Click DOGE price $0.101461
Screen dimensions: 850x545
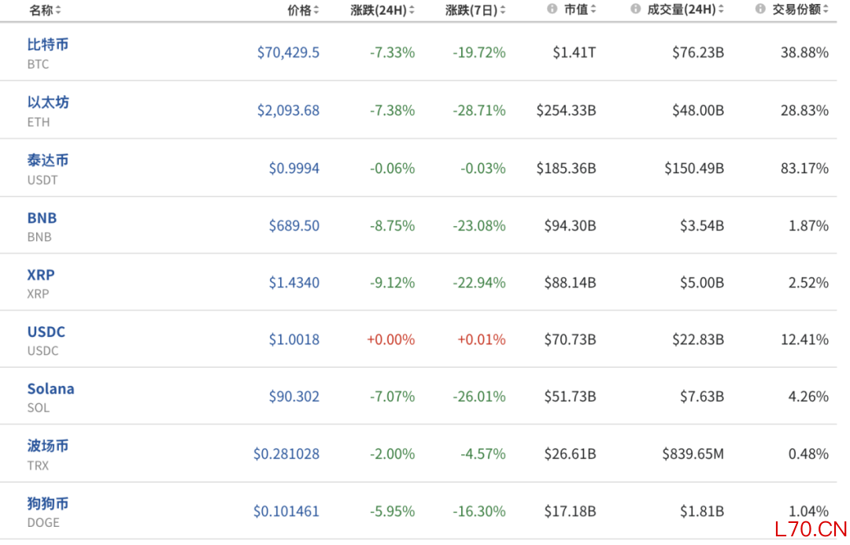tap(286, 511)
